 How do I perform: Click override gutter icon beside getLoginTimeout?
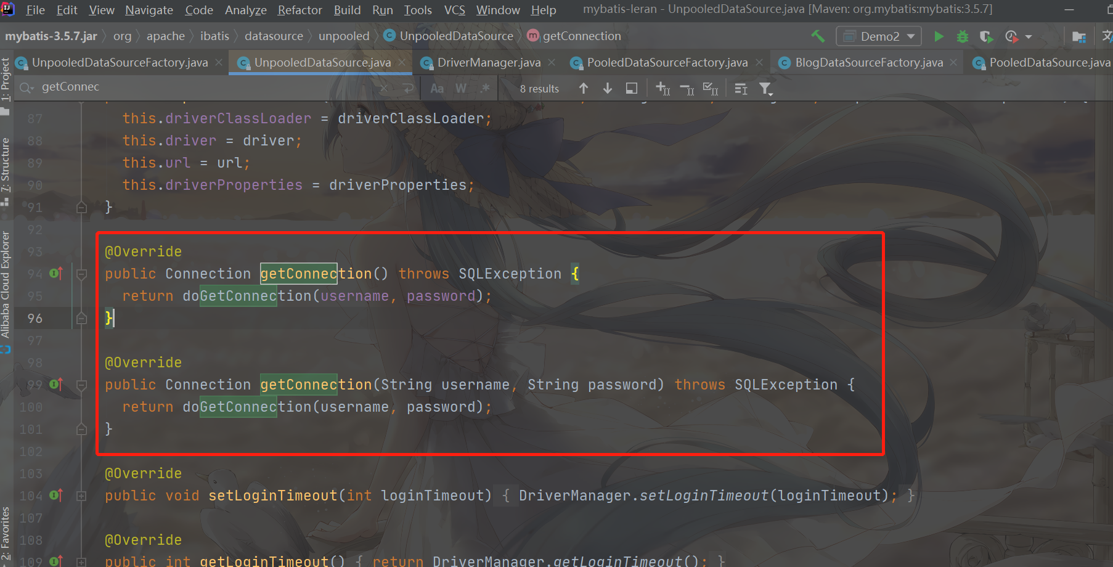56,561
